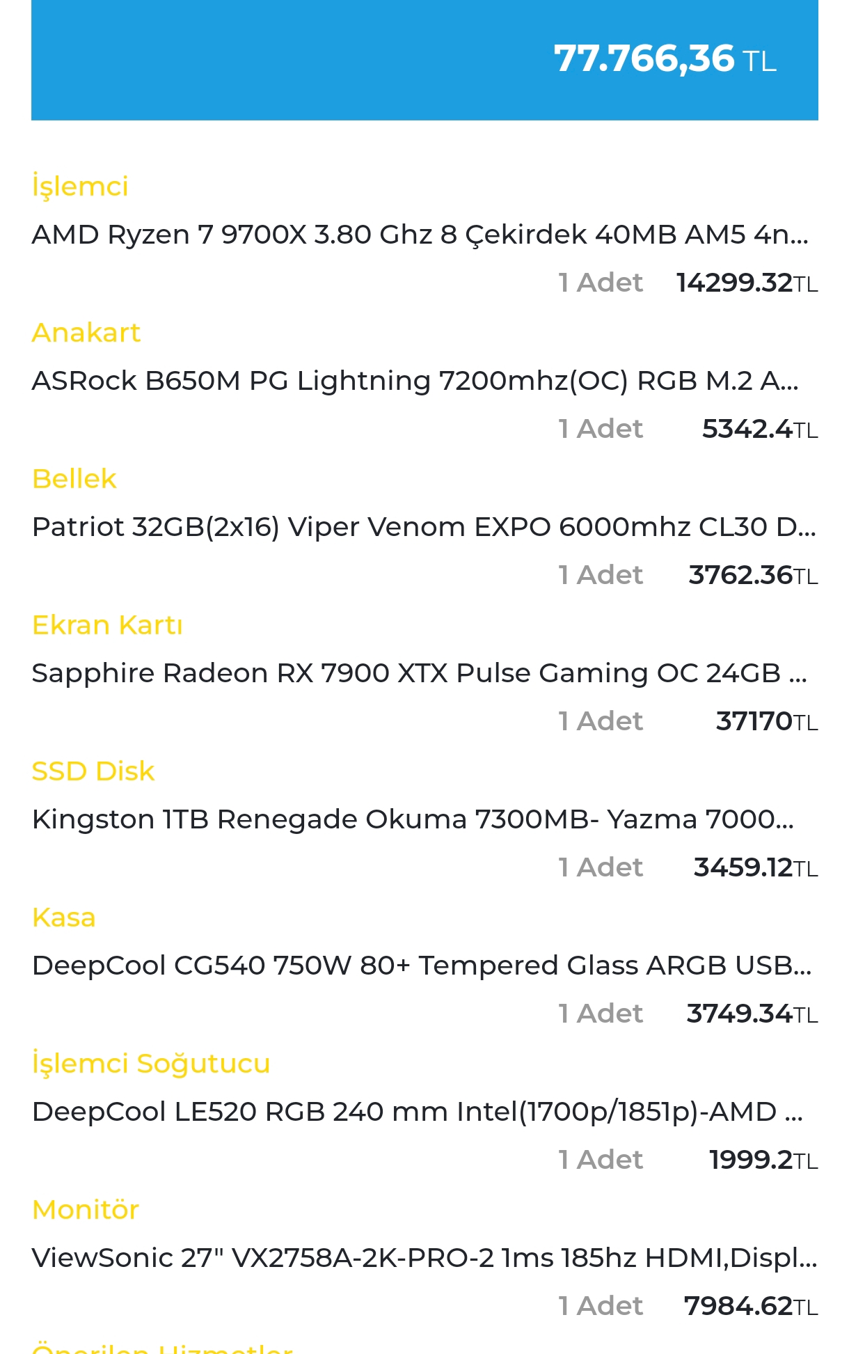Image resolution: width=849 pixels, height=1354 pixels.
Task: Select the Patriot 32GB Viper Venom memory
Action: coord(424,528)
